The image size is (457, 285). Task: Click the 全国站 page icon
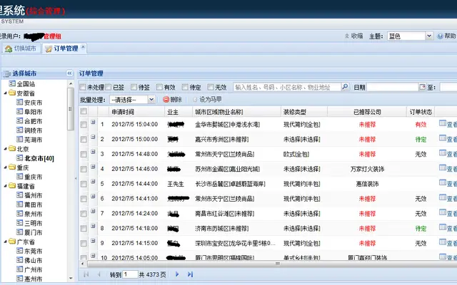click(12, 84)
